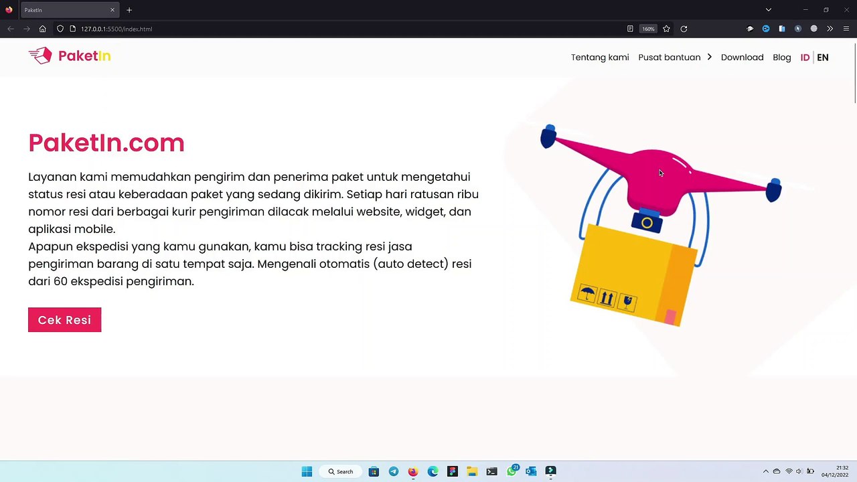This screenshot has width=857, height=482.
Task: Show hidden system tray icons
Action: click(x=766, y=471)
